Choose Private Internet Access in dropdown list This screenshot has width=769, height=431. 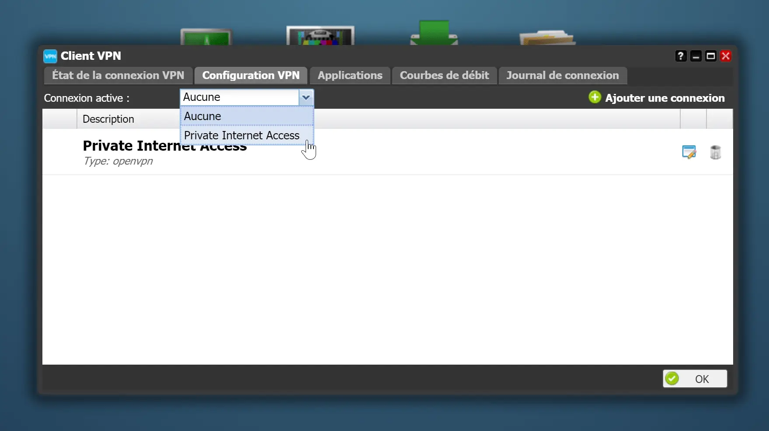pyautogui.click(x=247, y=135)
